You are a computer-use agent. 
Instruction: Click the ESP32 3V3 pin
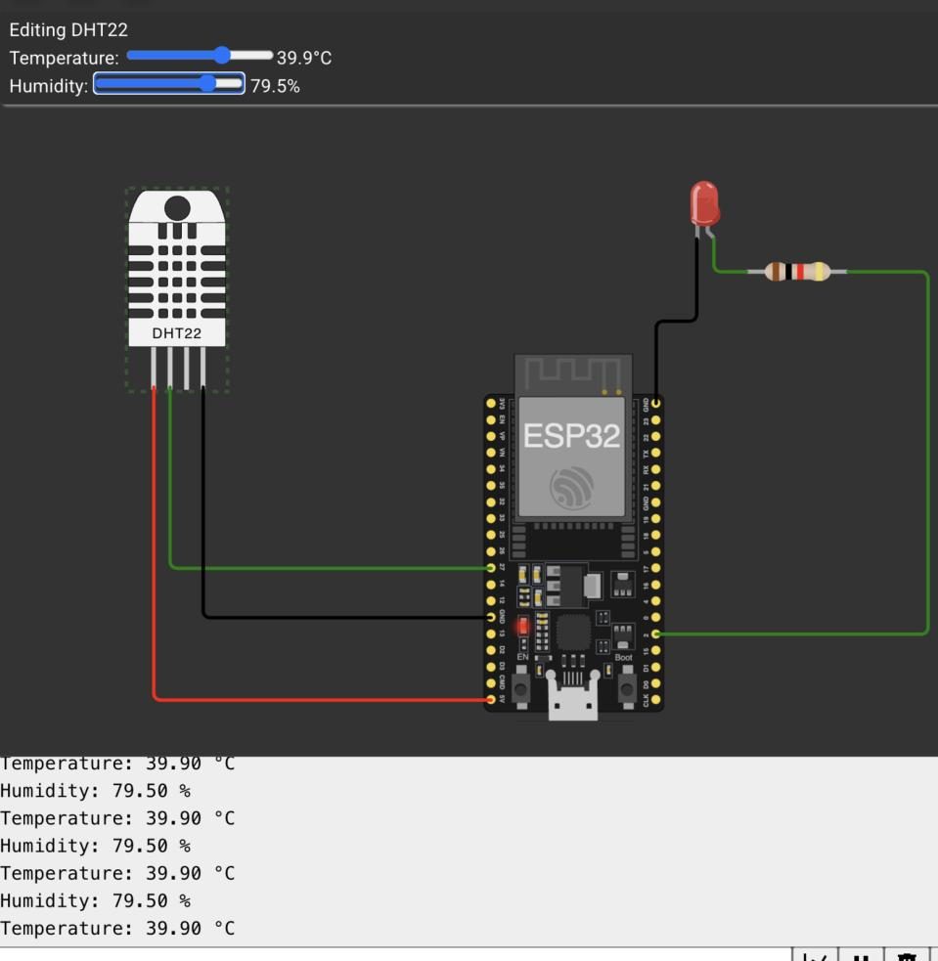click(x=491, y=404)
